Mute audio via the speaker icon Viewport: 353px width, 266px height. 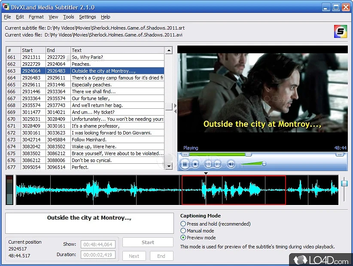click(x=230, y=163)
